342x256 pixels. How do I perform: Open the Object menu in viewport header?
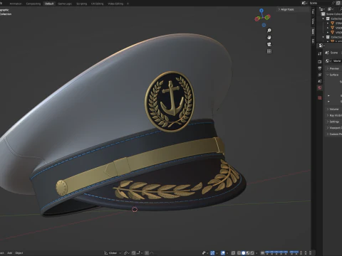[x=19, y=253]
